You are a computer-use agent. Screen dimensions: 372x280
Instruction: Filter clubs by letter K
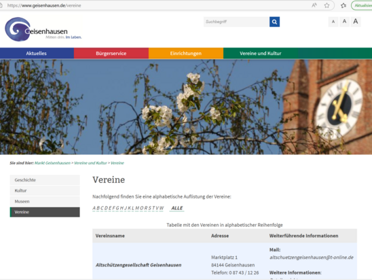(x=129, y=208)
